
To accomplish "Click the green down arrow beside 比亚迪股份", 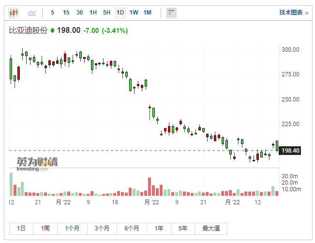I will 53,31.
